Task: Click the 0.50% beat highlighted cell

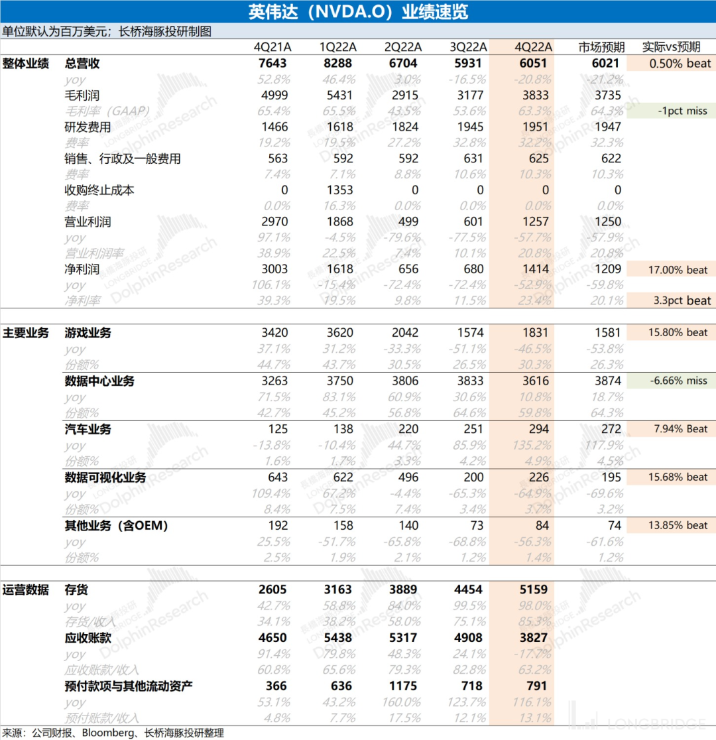Action: click(670, 64)
